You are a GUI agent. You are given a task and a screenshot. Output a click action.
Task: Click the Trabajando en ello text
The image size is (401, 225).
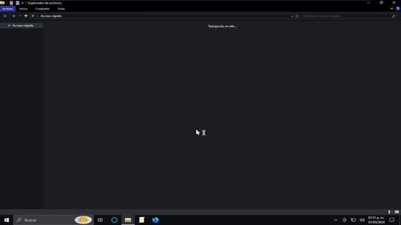[222, 26]
